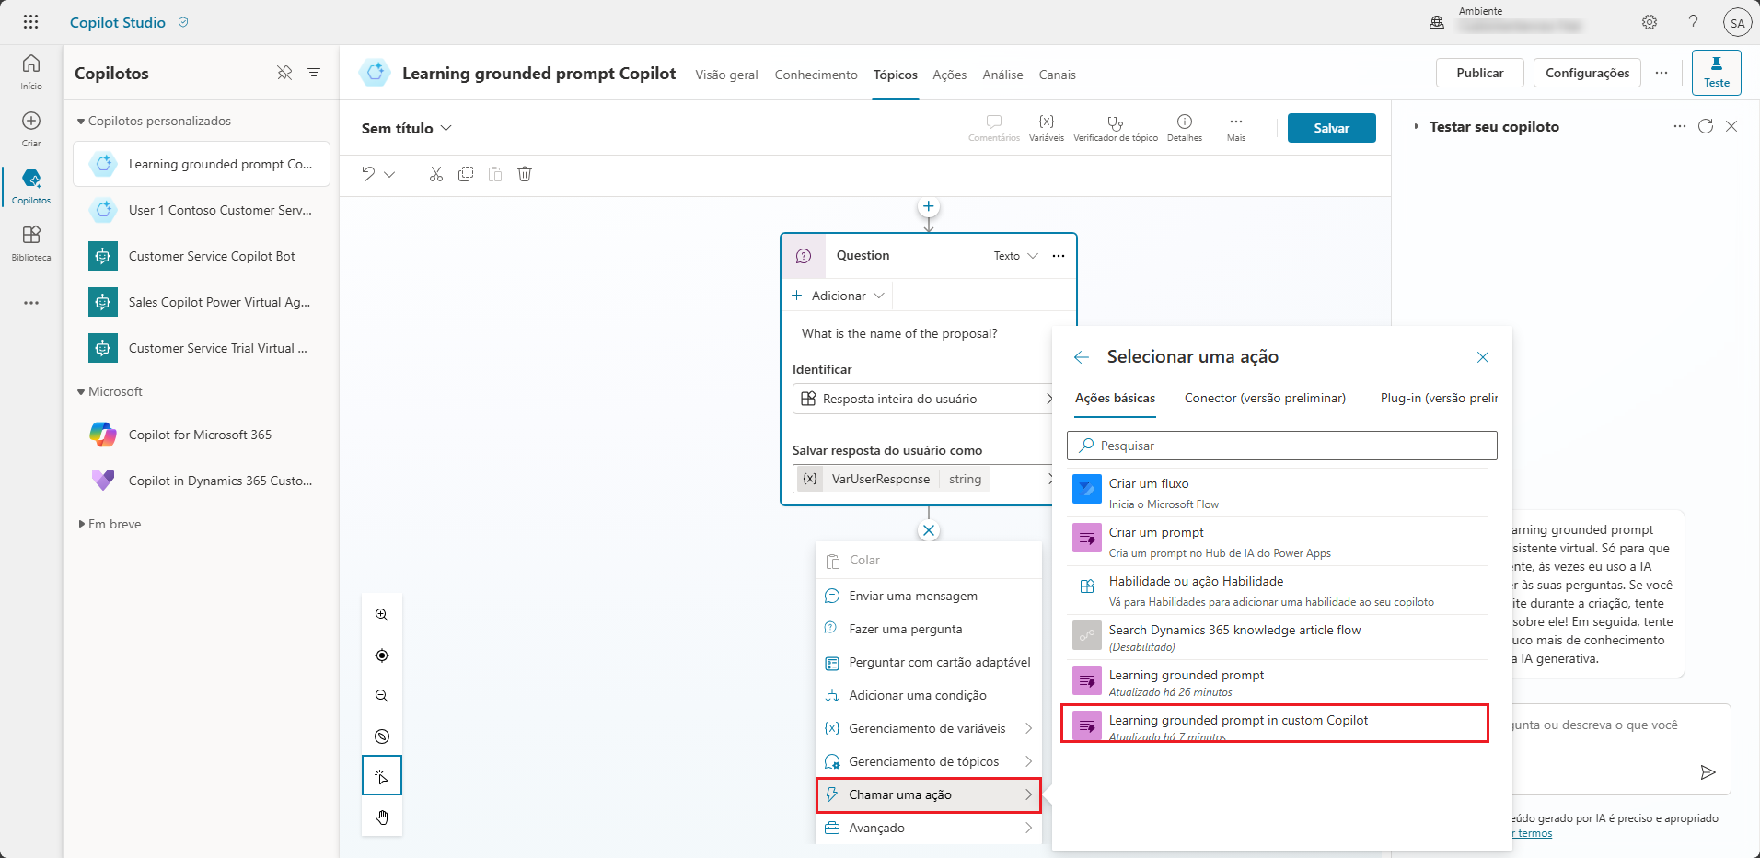Select Chamar uma ação menu item
Screen dimensions: 1760x858
coord(929,794)
